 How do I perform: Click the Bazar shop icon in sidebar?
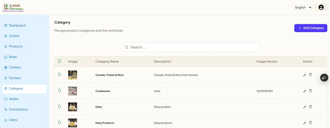(6, 57)
